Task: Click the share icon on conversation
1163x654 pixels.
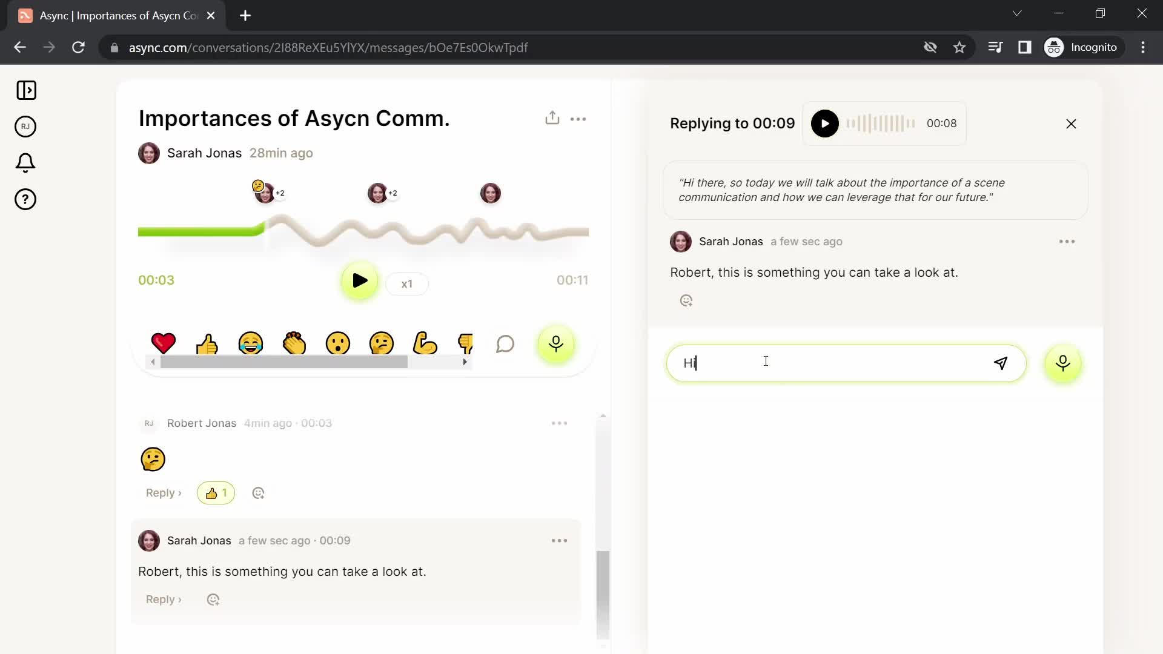Action: point(552,117)
